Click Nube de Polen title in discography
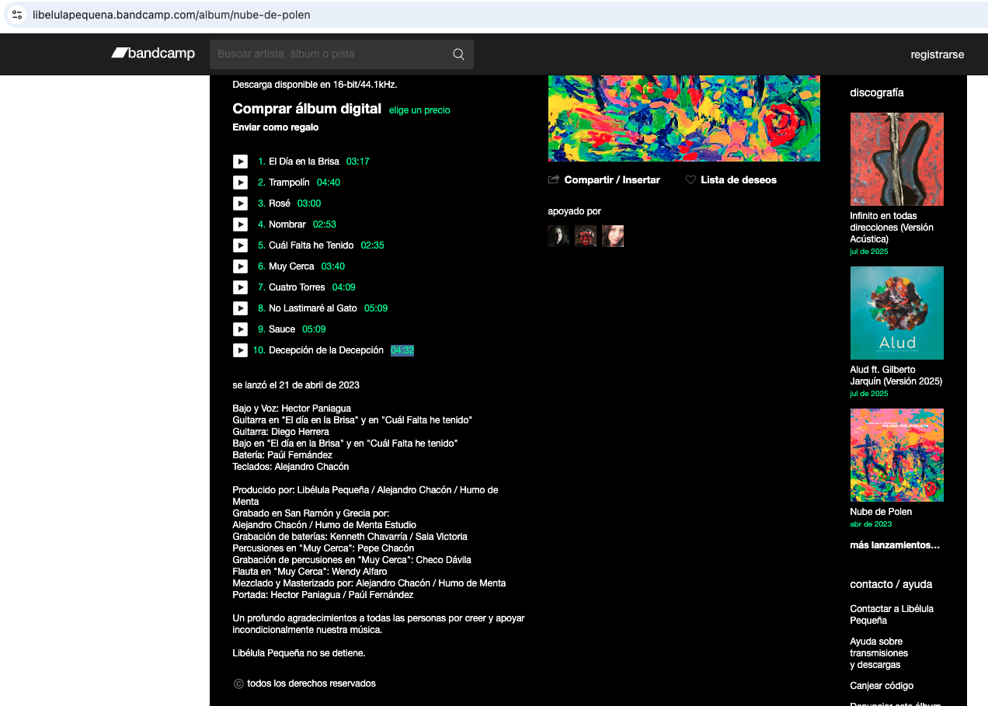This screenshot has height=706, width=988. pos(881,512)
